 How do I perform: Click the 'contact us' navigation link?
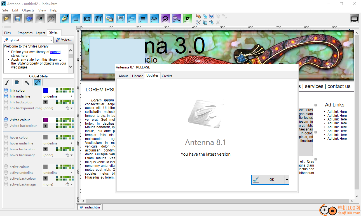339,86
